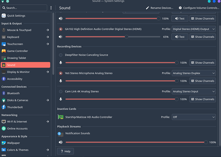221x157 pixels.
Task: Show Channels for DeepFilter Noise Canceling Source
Action: [x=202, y=63]
